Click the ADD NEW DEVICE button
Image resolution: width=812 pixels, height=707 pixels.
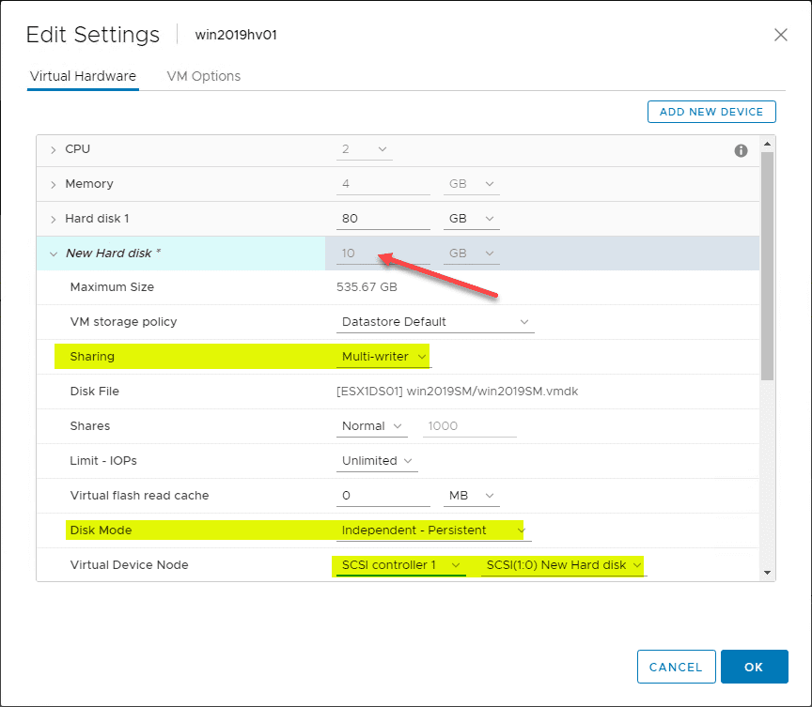(x=711, y=111)
